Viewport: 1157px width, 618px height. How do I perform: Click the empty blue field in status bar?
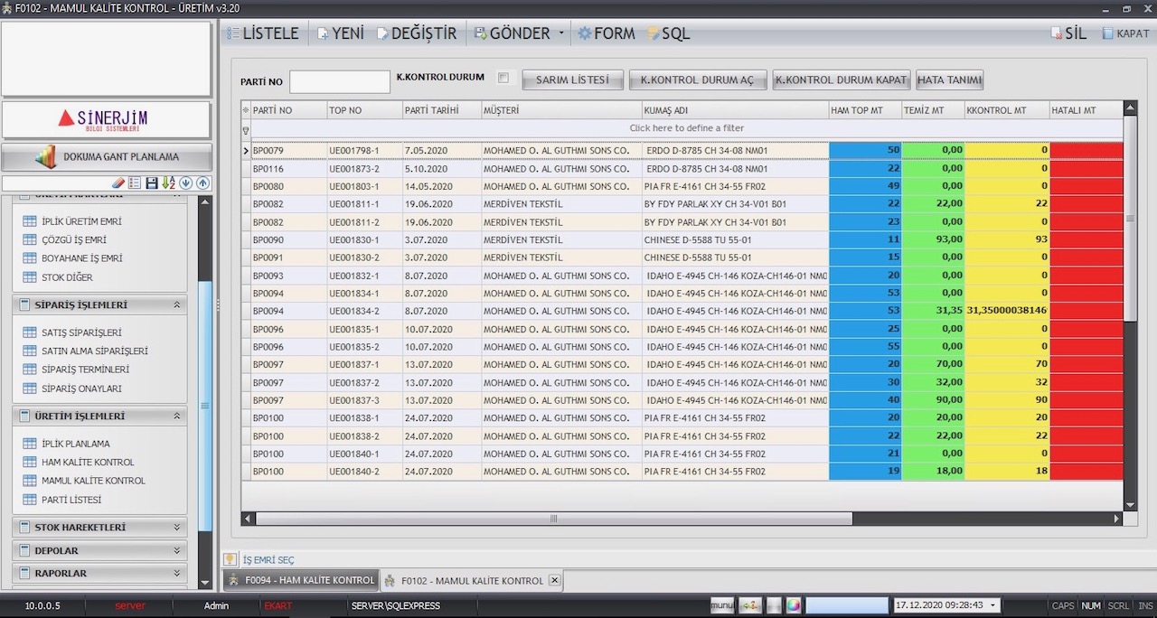tap(847, 605)
